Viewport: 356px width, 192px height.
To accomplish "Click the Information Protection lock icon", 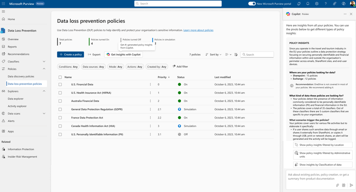I will (x=4, y=149).
